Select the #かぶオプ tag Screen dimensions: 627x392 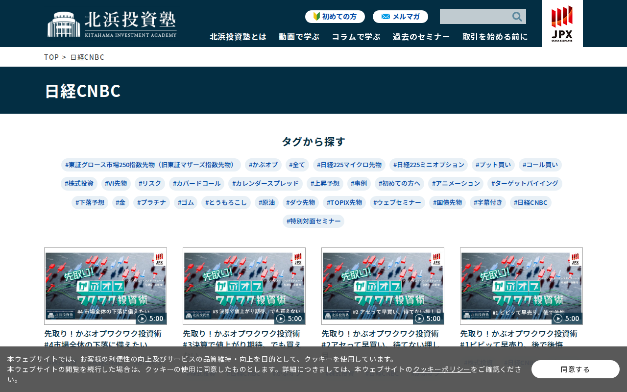coord(263,165)
